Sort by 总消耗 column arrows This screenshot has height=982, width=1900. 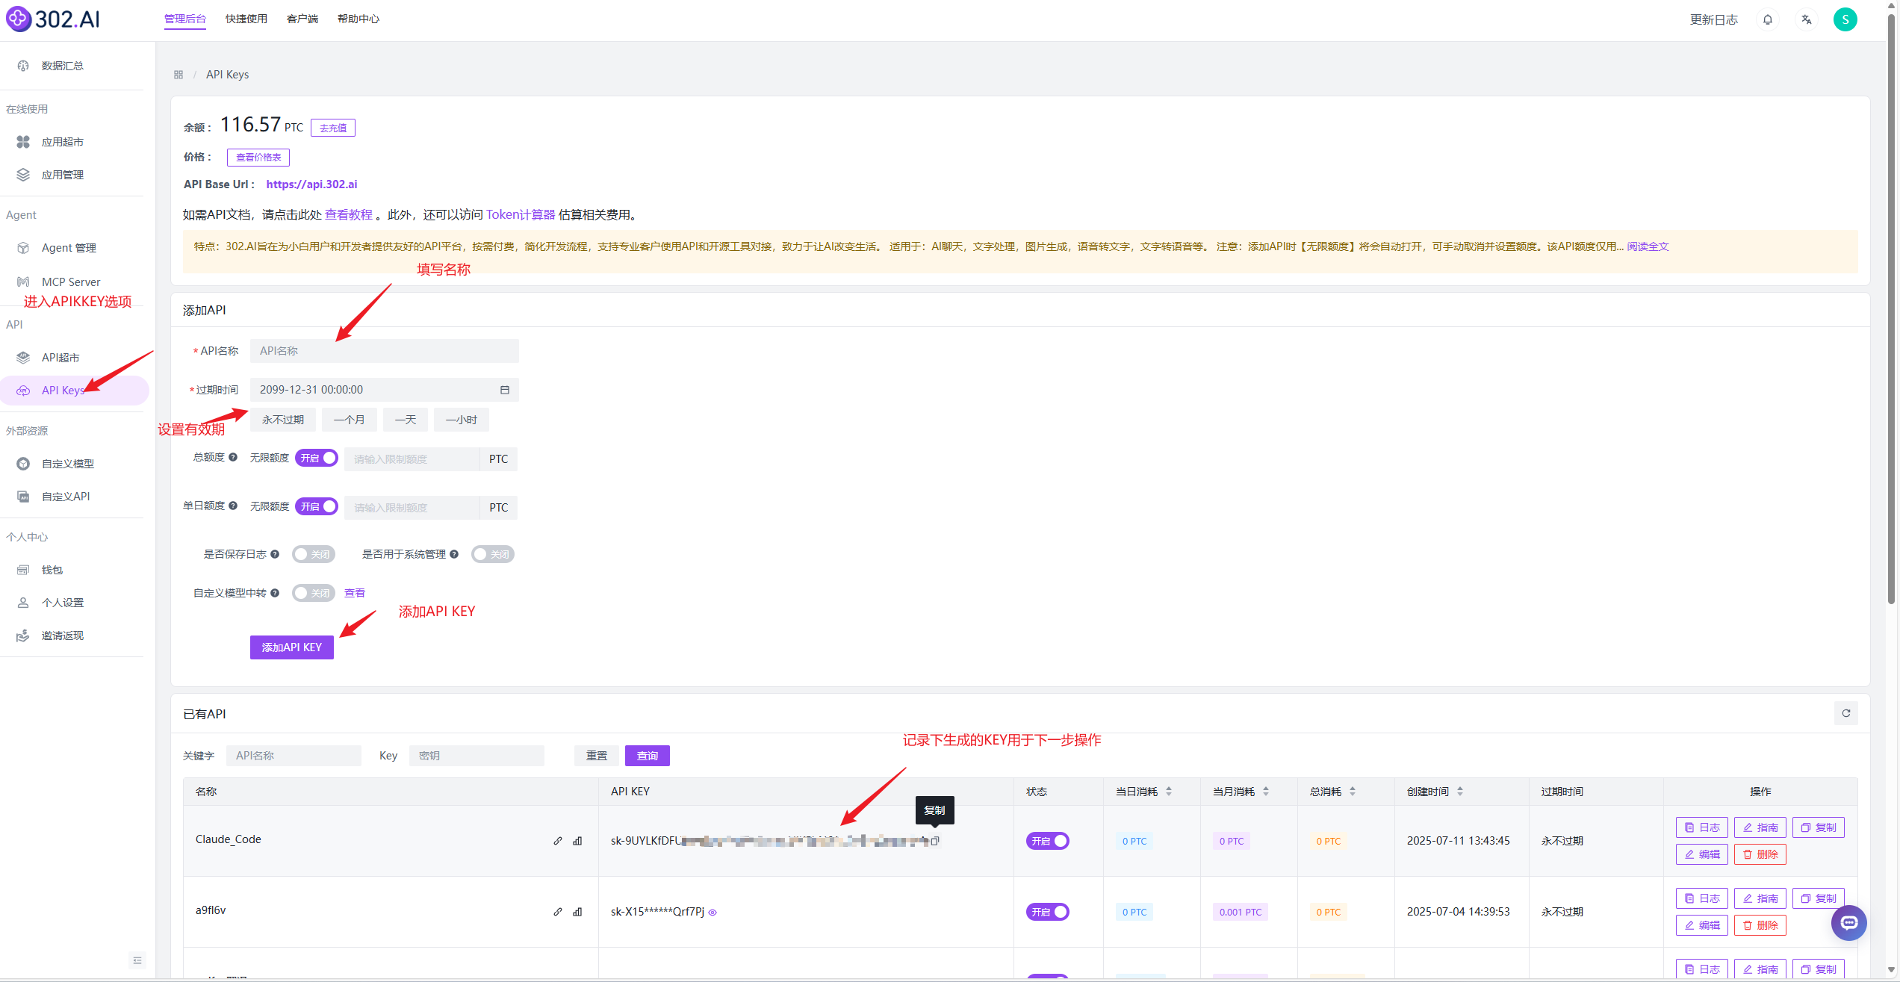click(x=1353, y=792)
